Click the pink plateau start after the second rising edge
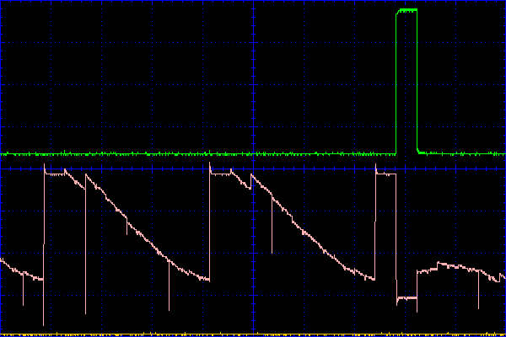Screen dimensions: 506x337 215,174
